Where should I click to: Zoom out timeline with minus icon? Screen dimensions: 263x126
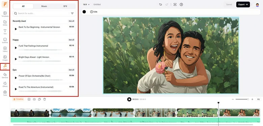tap(233, 99)
